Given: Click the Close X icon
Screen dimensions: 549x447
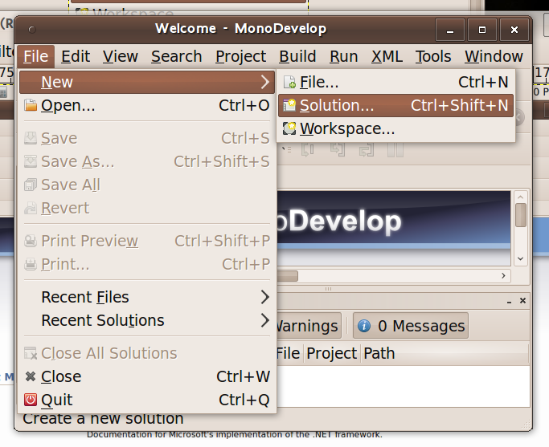Looking at the screenshot, I should [x=31, y=376].
